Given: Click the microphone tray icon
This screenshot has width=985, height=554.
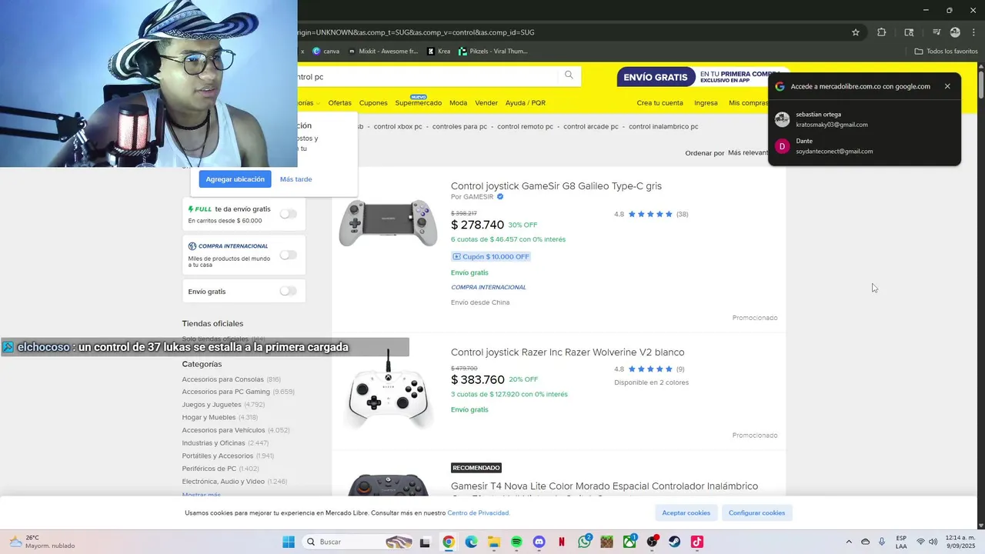Looking at the screenshot, I should point(882,542).
